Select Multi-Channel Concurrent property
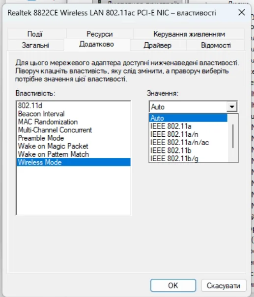 click(x=74, y=130)
